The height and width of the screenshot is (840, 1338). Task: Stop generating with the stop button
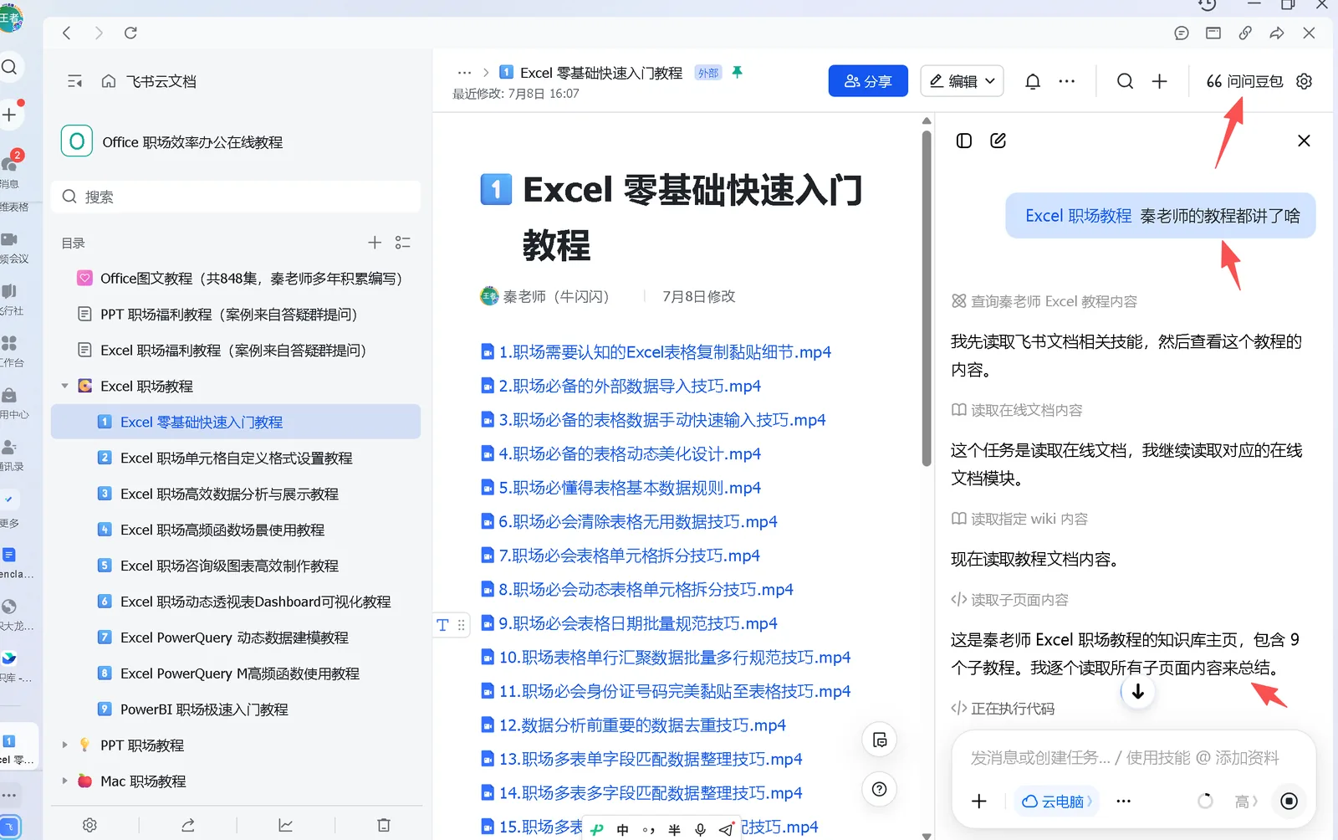point(1289,802)
